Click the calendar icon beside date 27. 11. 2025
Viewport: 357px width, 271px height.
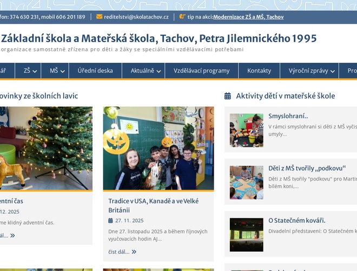111,221
